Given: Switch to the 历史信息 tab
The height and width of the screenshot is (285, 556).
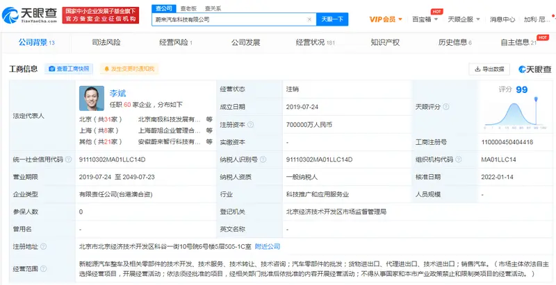Looking at the screenshot, I should point(455,43).
